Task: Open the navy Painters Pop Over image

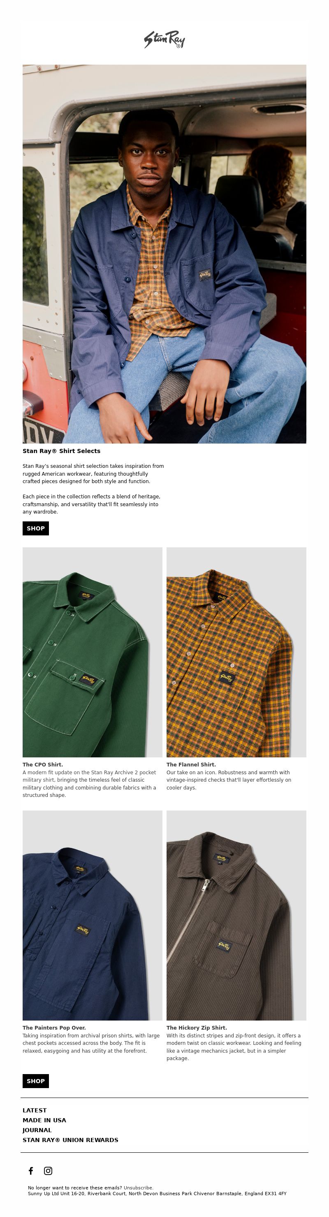Action: [93, 916]
